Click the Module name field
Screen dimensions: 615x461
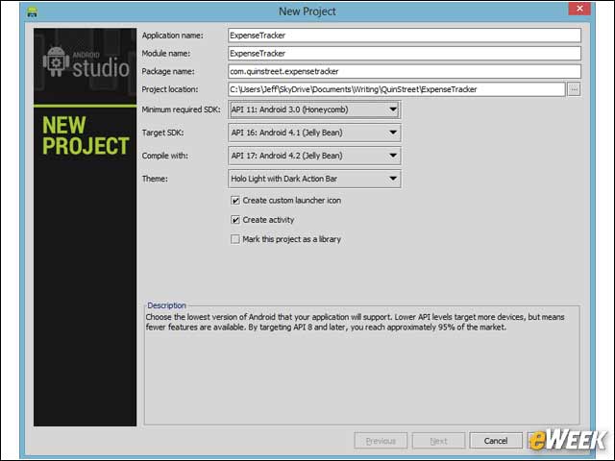point(404,54)
